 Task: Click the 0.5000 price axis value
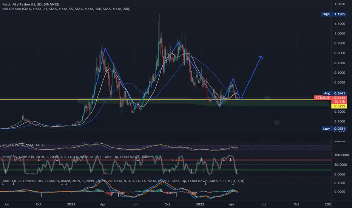pos(340,82)
